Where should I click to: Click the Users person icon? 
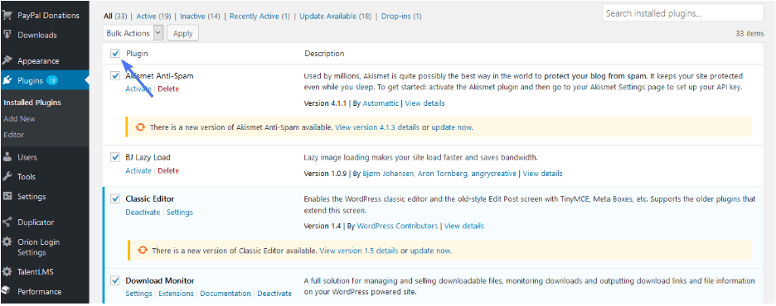(x=7, y=157)
